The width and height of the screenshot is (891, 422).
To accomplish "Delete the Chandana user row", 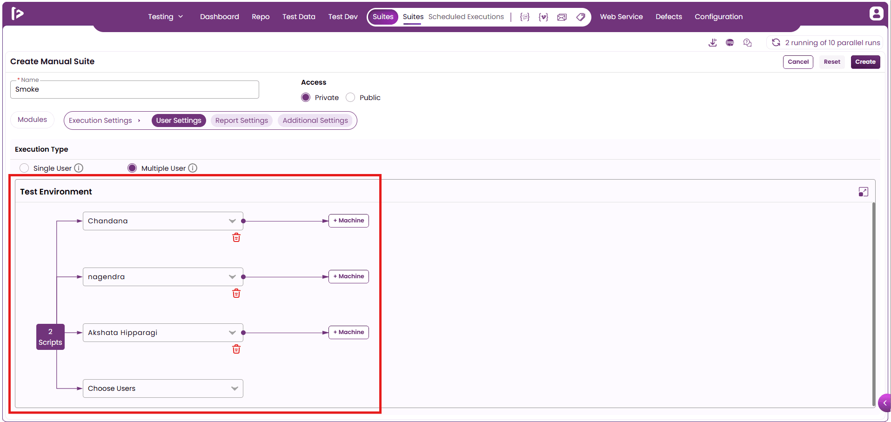I will point(236,238).
